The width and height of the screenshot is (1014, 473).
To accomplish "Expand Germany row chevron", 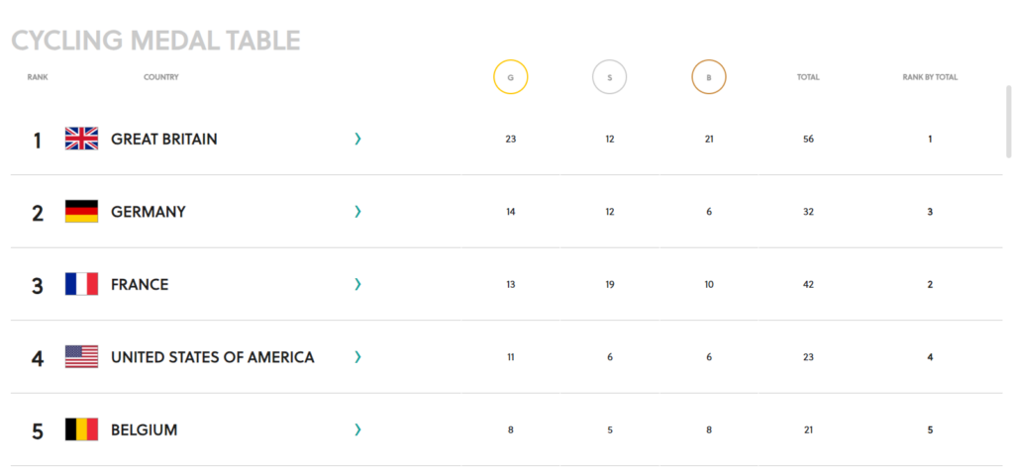I will click(357, 212).
